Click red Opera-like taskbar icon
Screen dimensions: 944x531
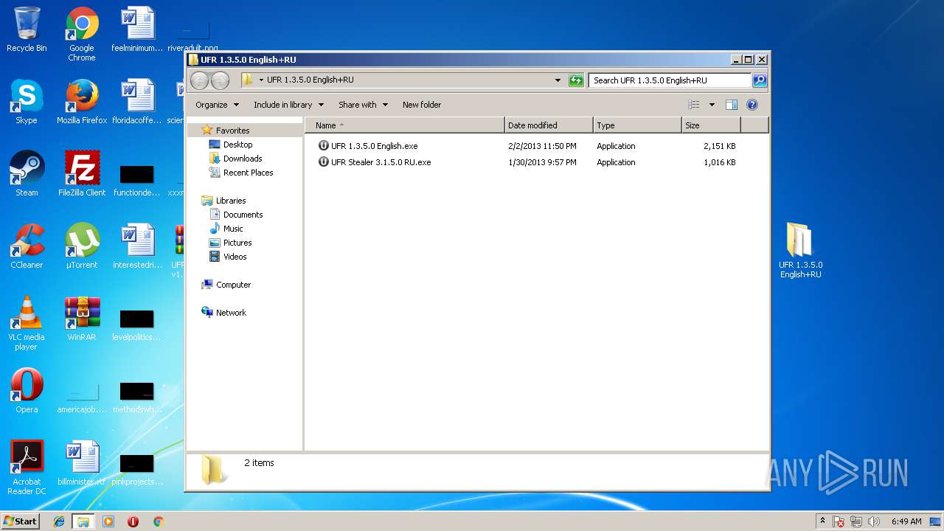point(133,521)
